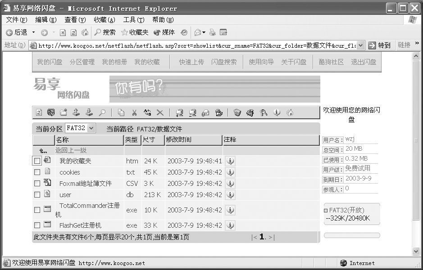This screenshot has width=423, height=270.
Task: Click IE home button in browser toolbar
Action: tap(85, 32)
